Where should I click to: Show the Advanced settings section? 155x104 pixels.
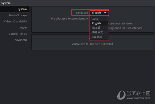pyautogui.click(x=21, y=40)
